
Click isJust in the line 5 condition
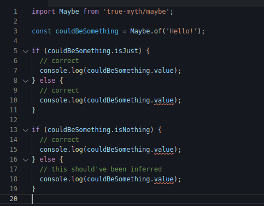(x=126, y=51)
